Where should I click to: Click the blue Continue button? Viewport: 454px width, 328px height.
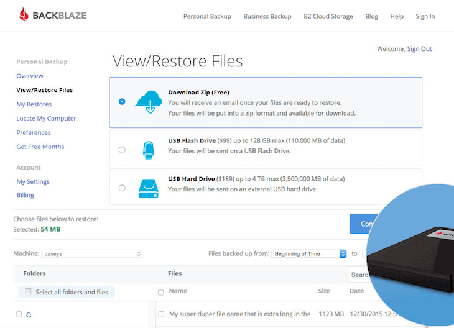pos(364,224)
